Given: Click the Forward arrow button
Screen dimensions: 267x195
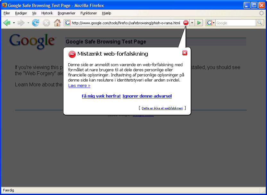Looking at the screenshot, I should tap(21, 23).
